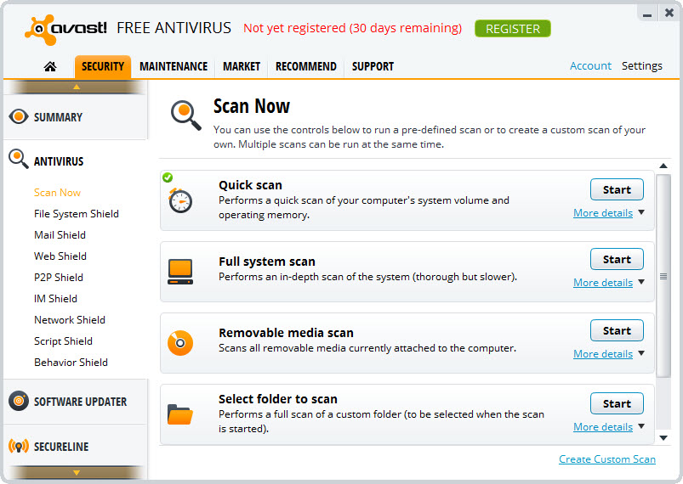
Task: Click the Quick scan stopwatch icon
Action: coord(180,200)
